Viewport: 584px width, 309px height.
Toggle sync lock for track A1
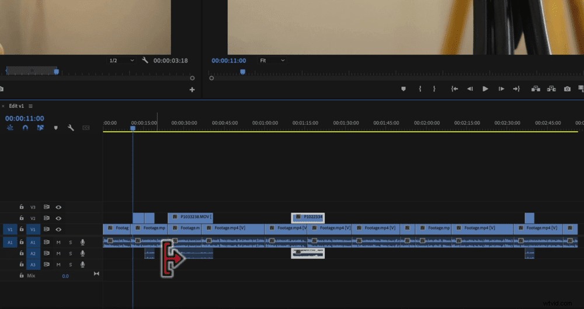tap(47, 242)
